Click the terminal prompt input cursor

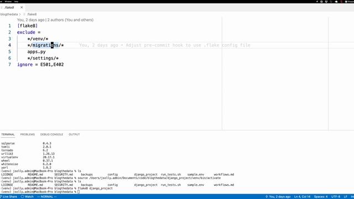point(79,192)
